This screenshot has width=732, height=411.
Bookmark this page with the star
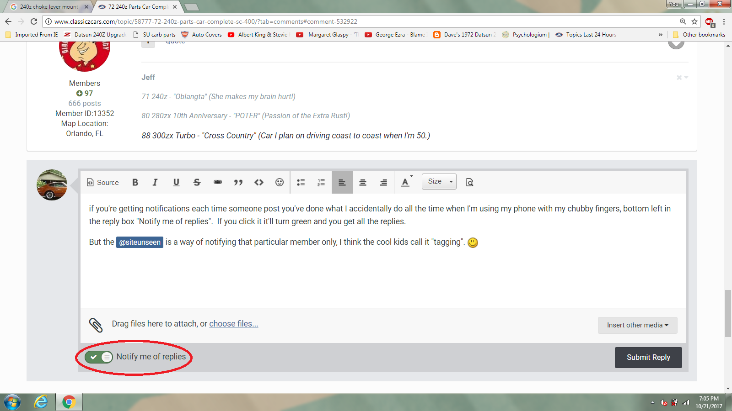point(694,21)
